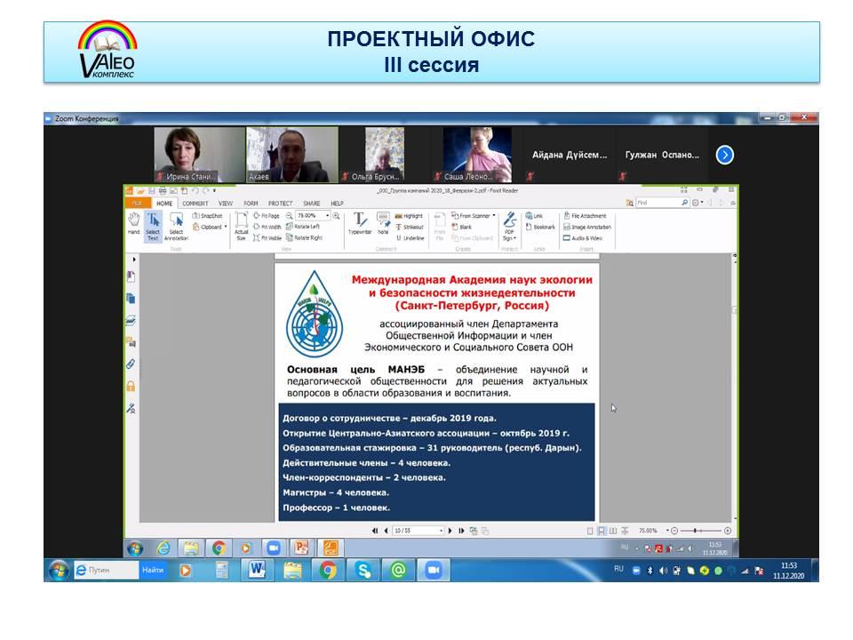Open the search settings gear dropdown
The image size is (853, 640).
point(698,203)
